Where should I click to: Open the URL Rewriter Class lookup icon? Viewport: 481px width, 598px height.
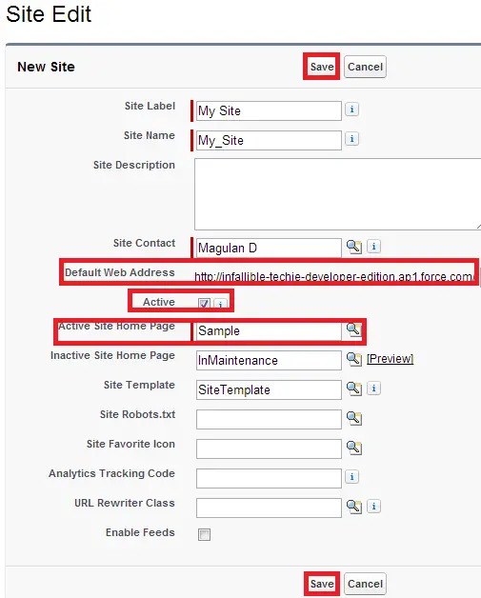click(x=354, y=507)
